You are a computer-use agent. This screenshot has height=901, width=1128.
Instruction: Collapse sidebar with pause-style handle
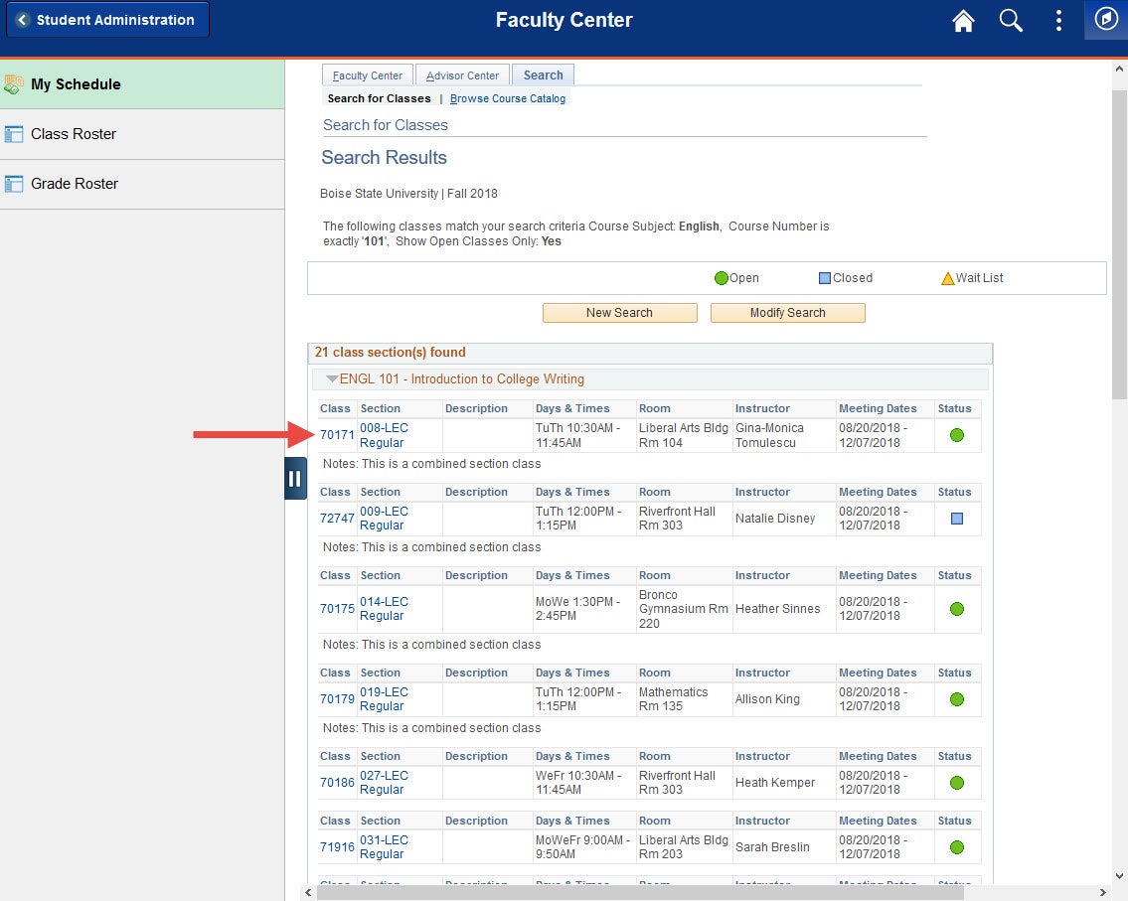click(x=295, y=478)
